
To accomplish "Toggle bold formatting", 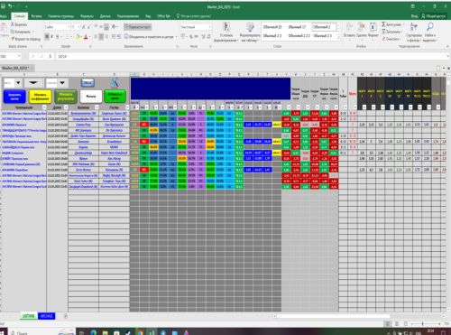I will pos(47,36).
